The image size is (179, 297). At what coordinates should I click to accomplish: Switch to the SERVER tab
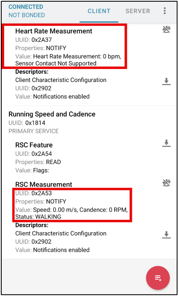pyautogui.click(x=138, y=11)
